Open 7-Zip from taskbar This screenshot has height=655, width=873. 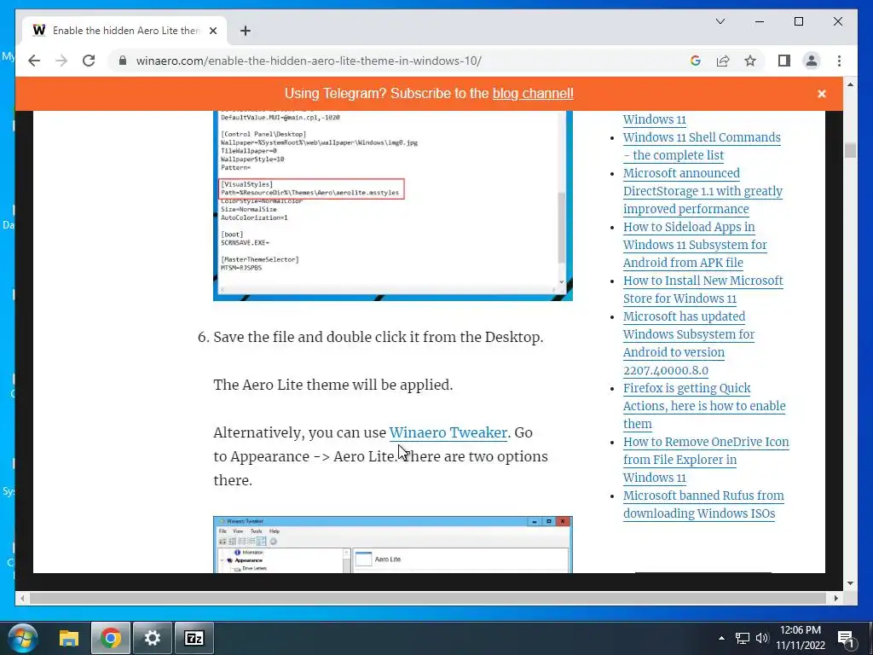(194, 638)
